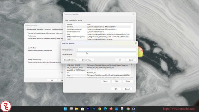Screen dimensions: 199x112
Task: Click Cancel in the Environment Variables window
Action: point(127,89)
